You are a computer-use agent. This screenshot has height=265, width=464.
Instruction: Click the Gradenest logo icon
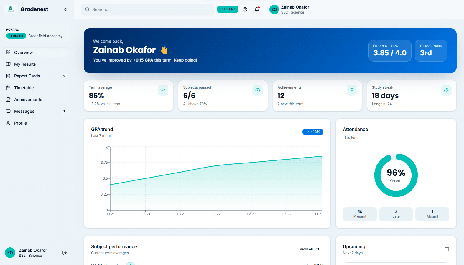tap(11, 9)
